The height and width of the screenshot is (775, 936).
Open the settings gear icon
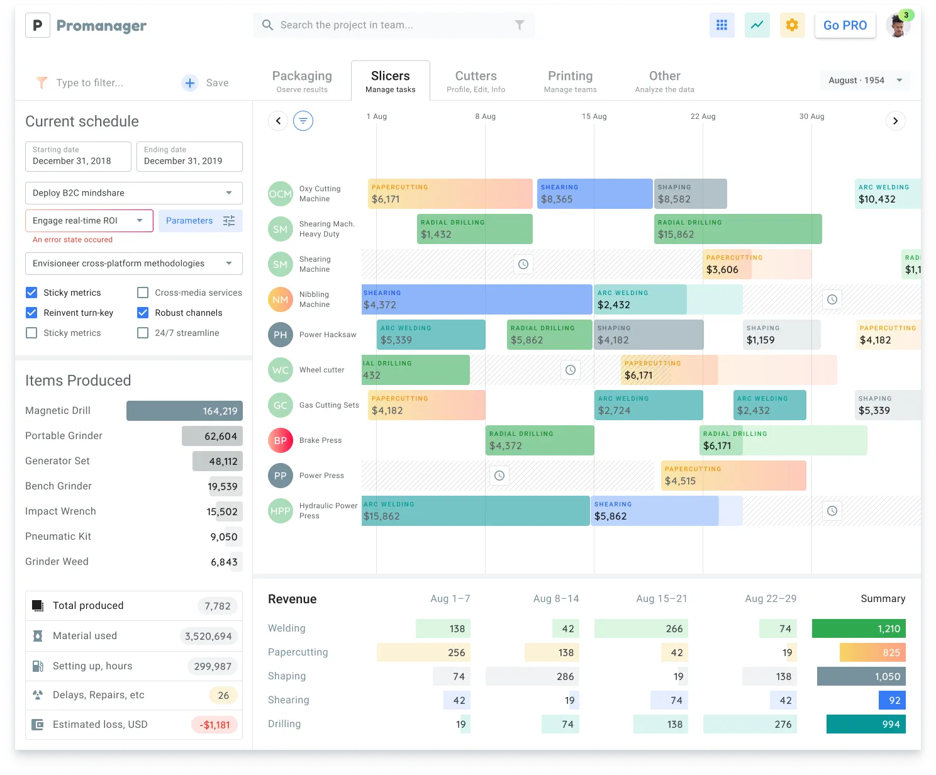point(792,25)
